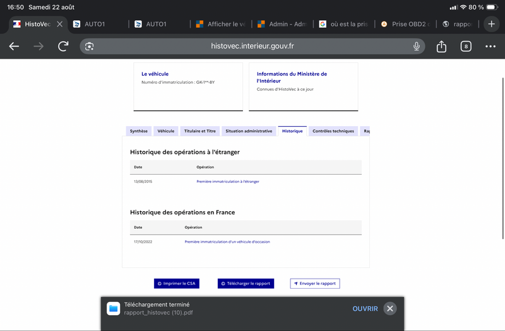Select the 'Situation administrative' tab

point(249,131)
